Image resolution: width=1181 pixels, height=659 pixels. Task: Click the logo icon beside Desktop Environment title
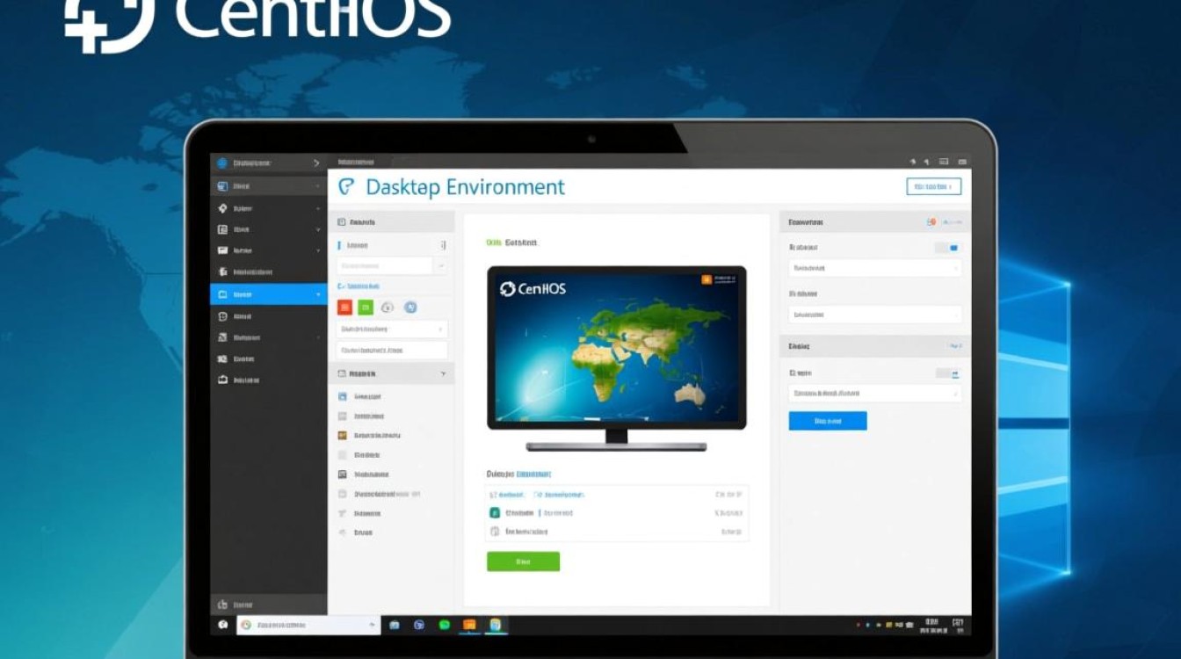click(347, 187)
